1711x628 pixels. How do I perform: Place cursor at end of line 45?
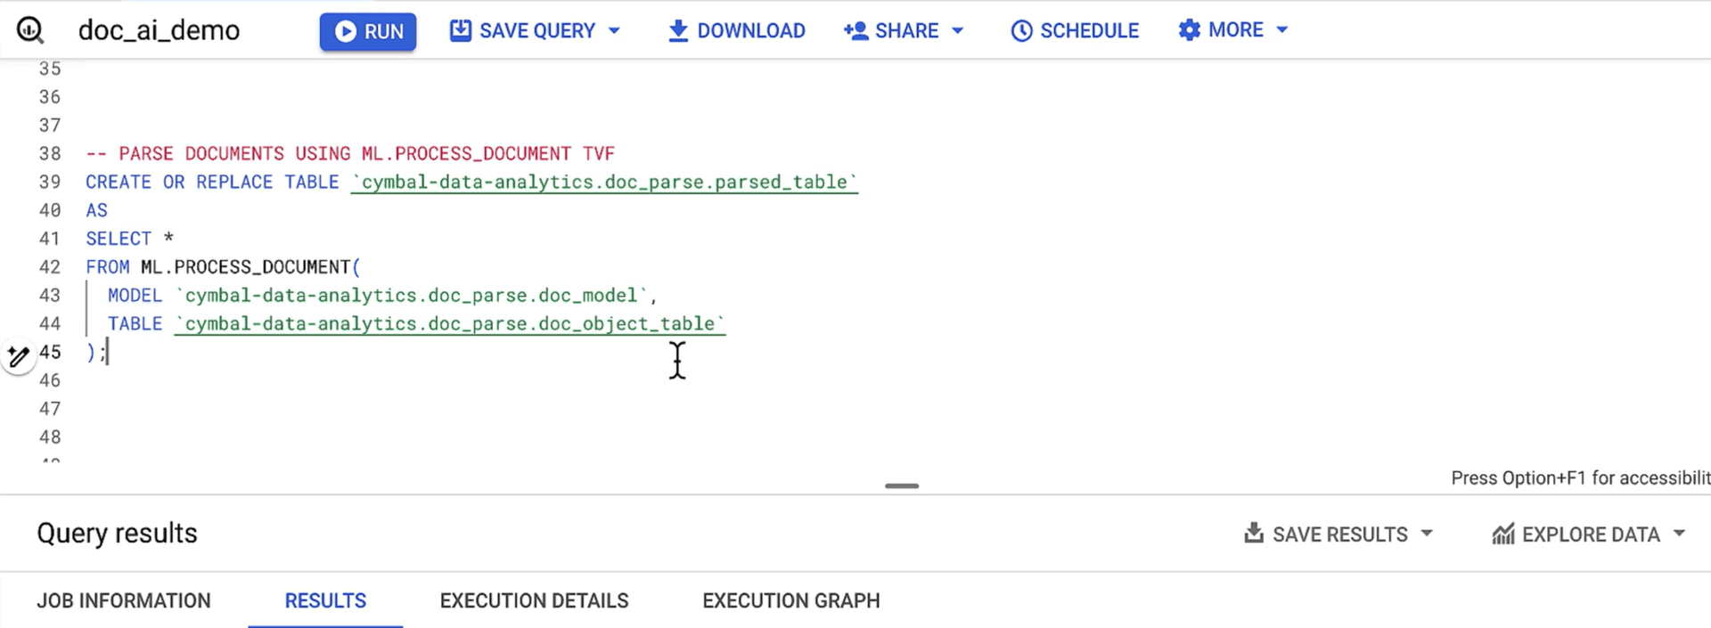coord(108,352)
